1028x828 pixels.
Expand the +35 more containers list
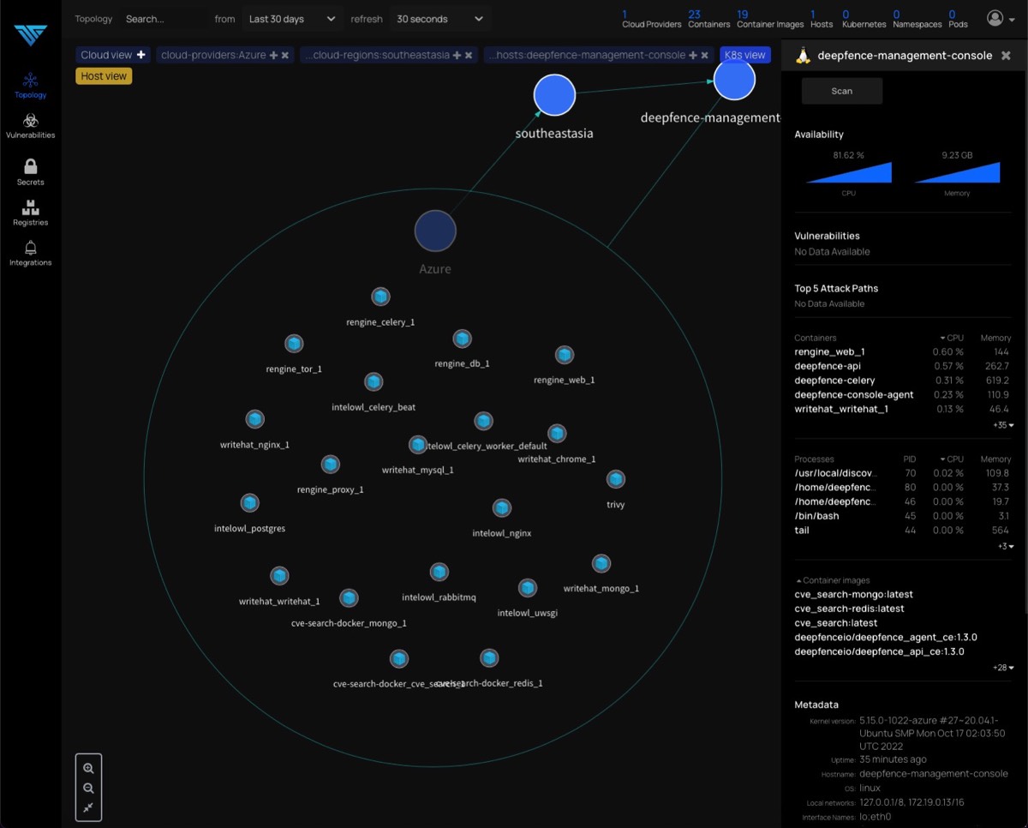[1003, 425]
